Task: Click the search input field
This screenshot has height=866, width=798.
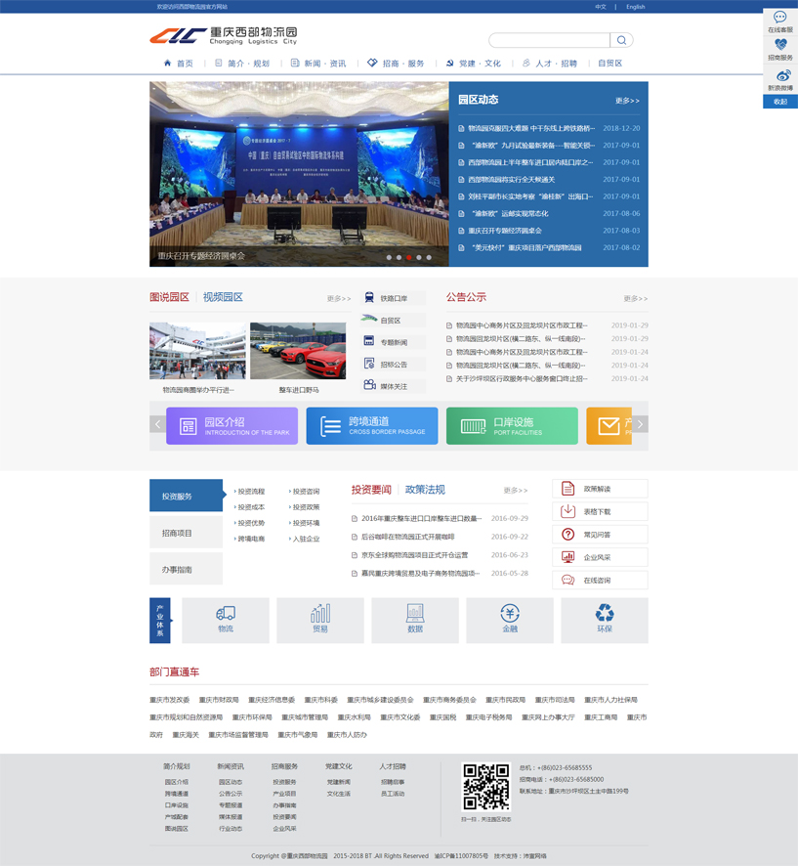Action: click(x=548, y=40)
